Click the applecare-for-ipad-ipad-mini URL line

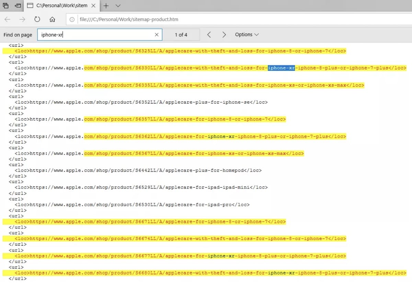pos(141,188)
